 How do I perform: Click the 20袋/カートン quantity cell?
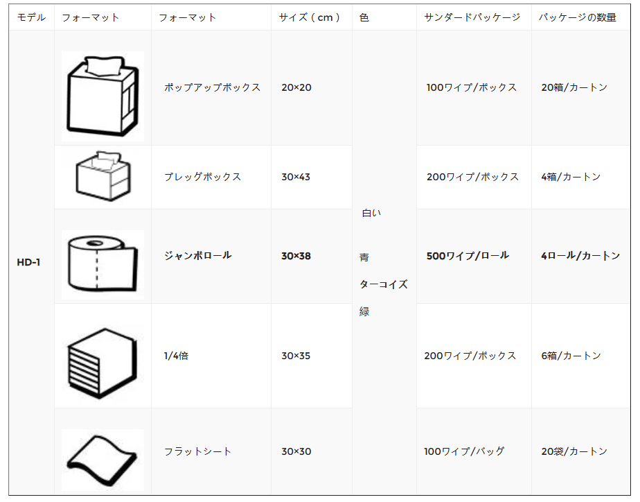[x=574, y=451]
